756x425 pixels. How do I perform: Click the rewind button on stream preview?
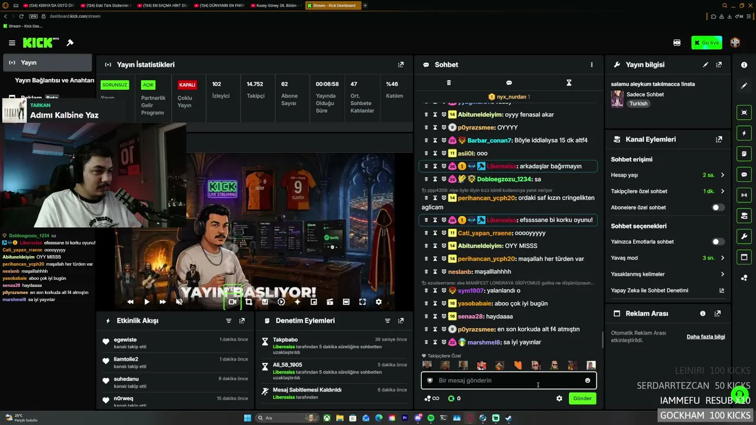tap(131, 302)
